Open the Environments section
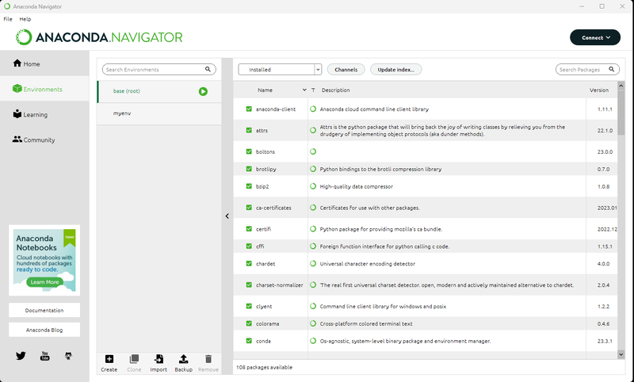This screenshot has width=634, height=382. click(44, 89)
